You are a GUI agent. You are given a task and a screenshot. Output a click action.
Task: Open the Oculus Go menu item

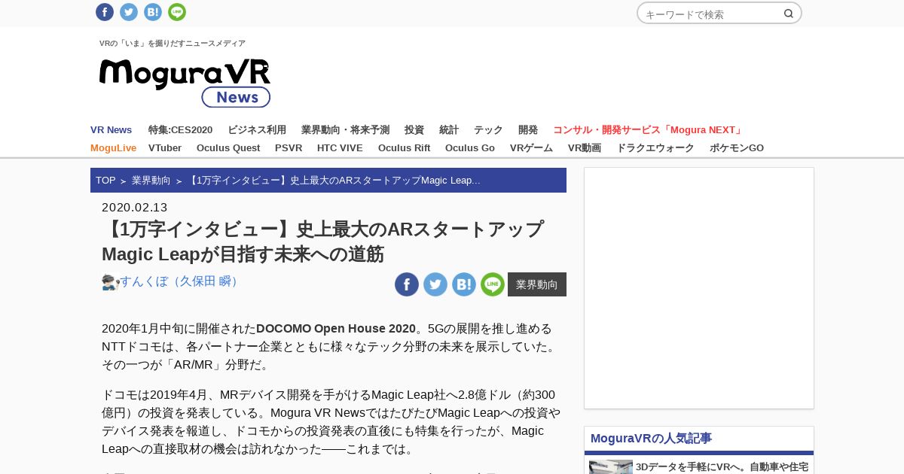(x=470, y=148)
